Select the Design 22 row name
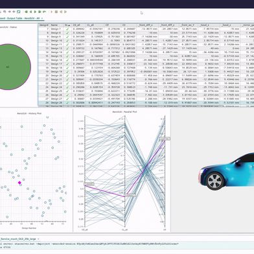The height and width of the screenshot is (254, 254). [x=56, y=84]
